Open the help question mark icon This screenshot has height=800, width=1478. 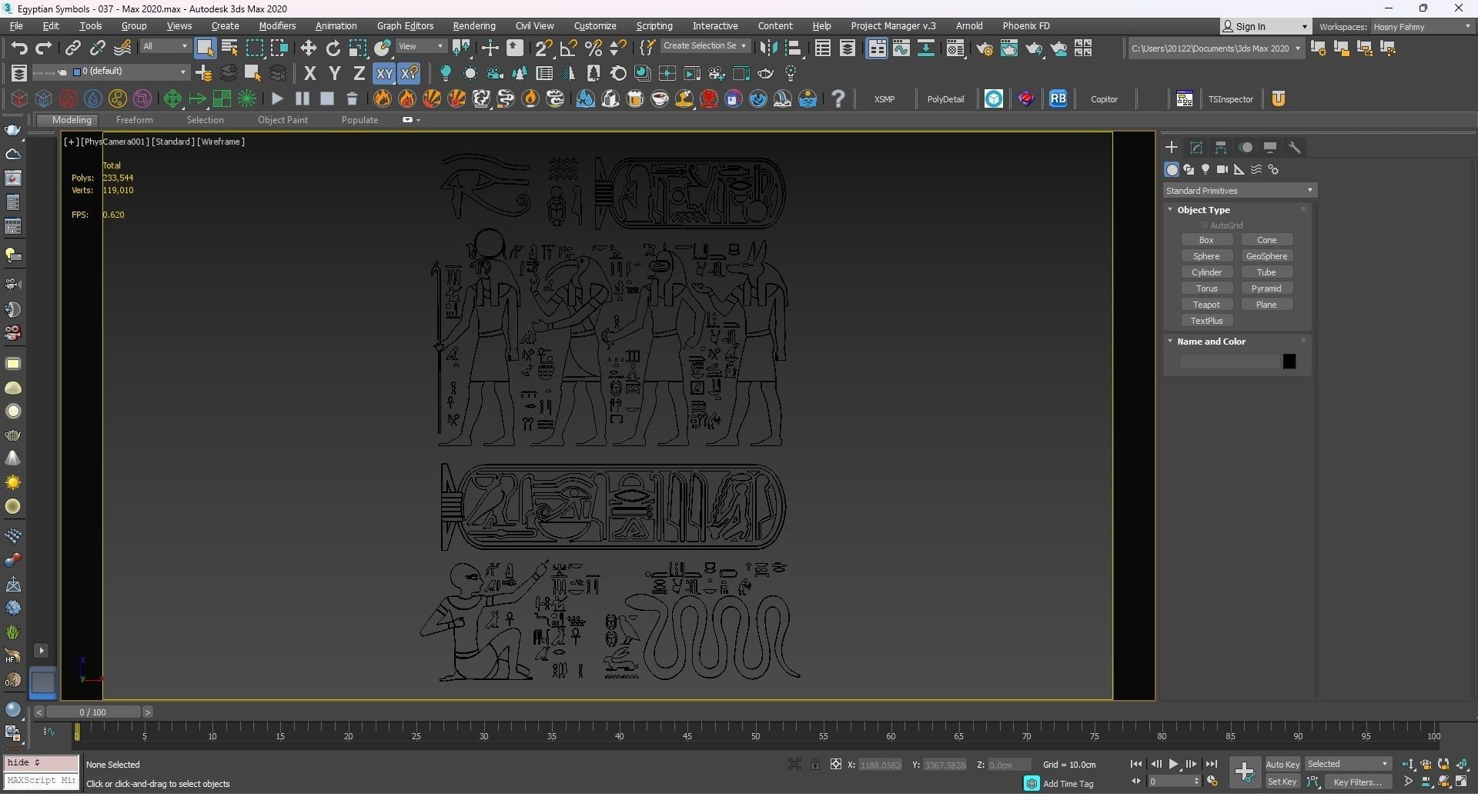pyautogui.click(x=838, y=98)
